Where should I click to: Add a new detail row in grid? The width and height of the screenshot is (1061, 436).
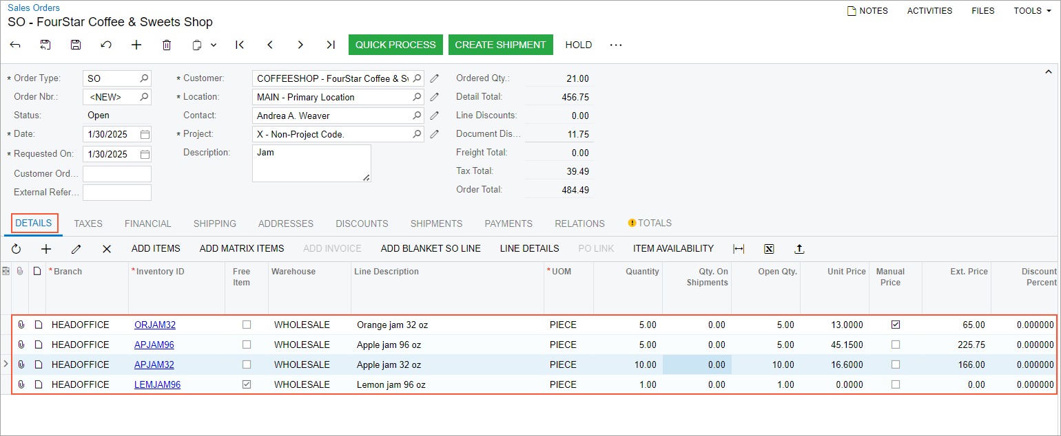[x=46, y=249]
